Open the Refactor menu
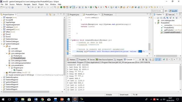 (x=19, y=4)
